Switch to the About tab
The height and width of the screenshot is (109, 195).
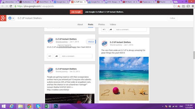[x=80, y=24]
